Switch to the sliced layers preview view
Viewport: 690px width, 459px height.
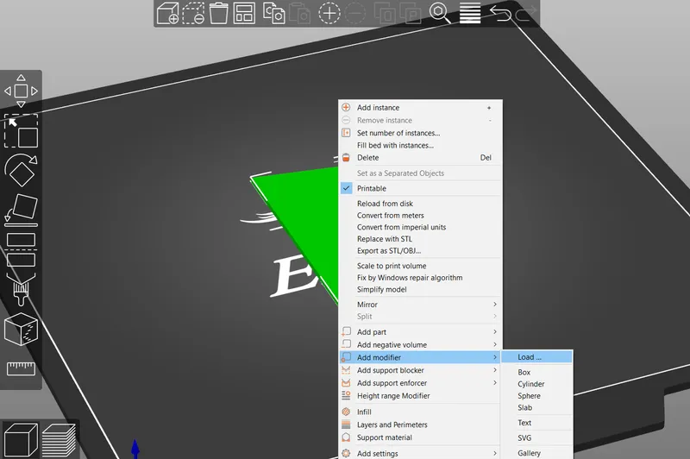[x=59, y=440]
